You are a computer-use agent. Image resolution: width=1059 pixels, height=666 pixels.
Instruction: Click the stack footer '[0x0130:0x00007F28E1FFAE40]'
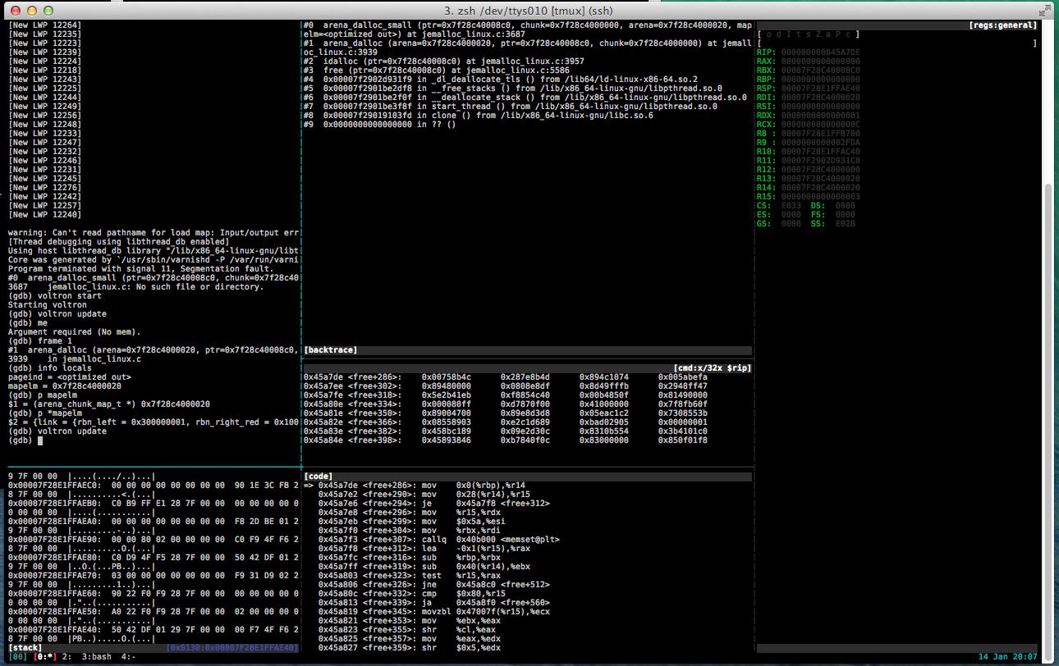tap(232, 648)
